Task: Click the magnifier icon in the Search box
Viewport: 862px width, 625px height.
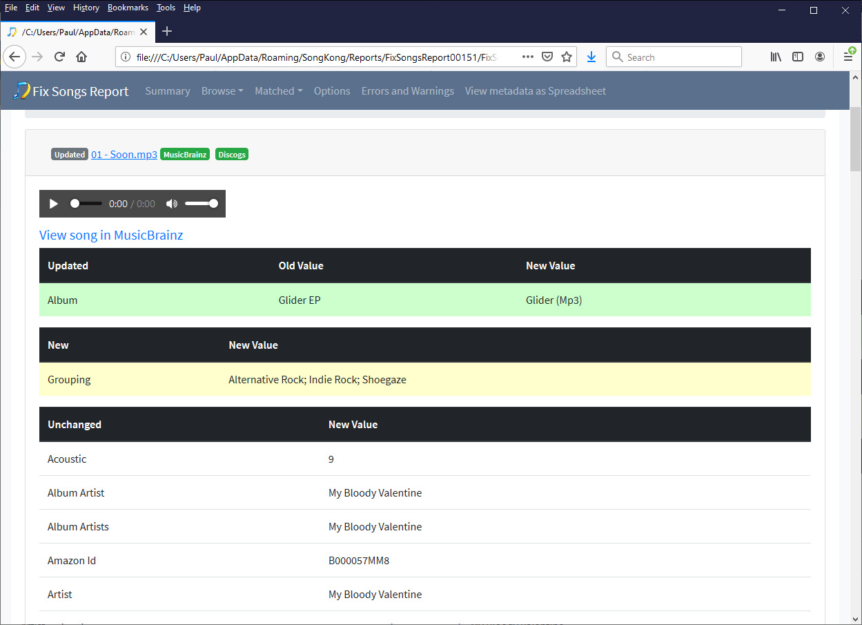Action: pyautogui.click(x=617, y=57)
